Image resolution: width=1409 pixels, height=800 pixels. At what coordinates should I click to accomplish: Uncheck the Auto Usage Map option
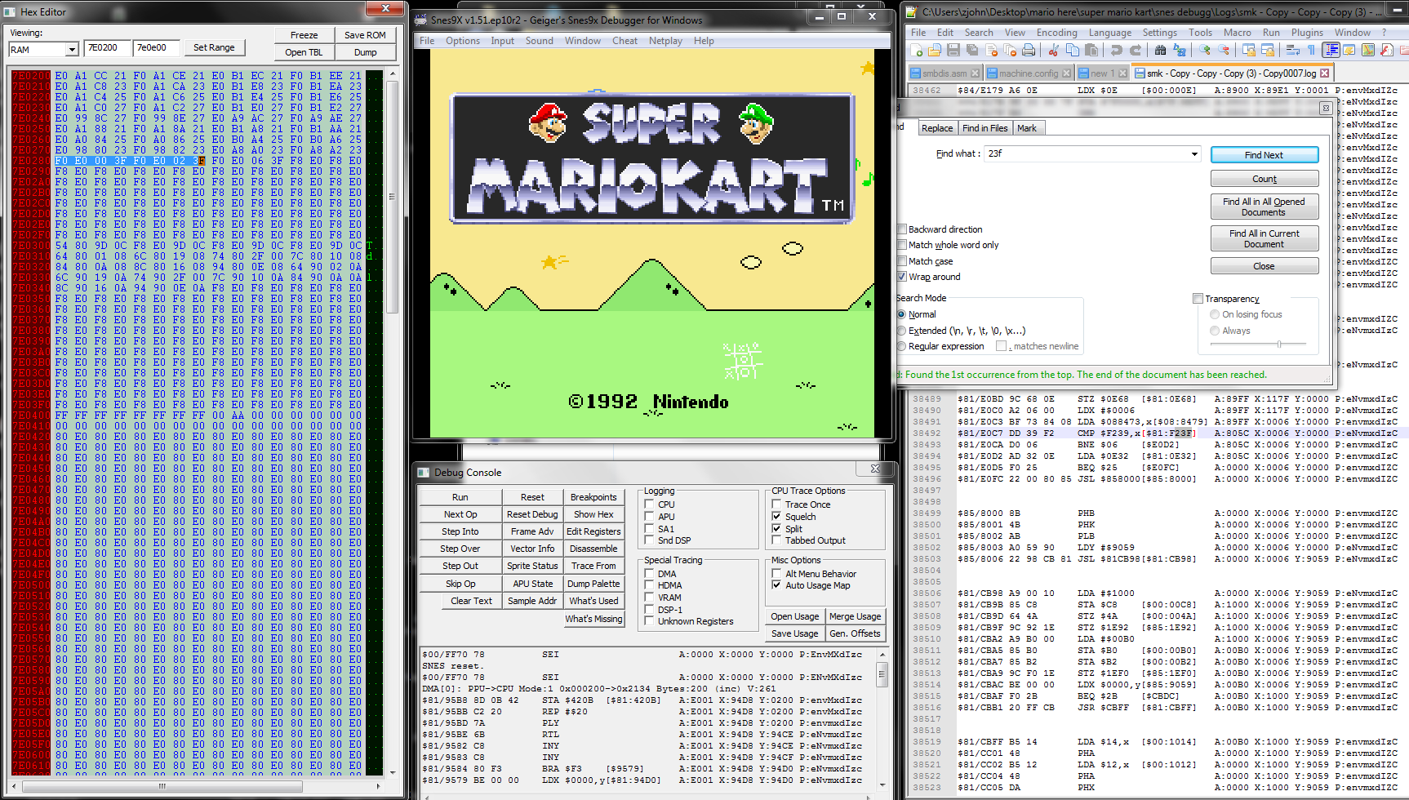[776, 585]
